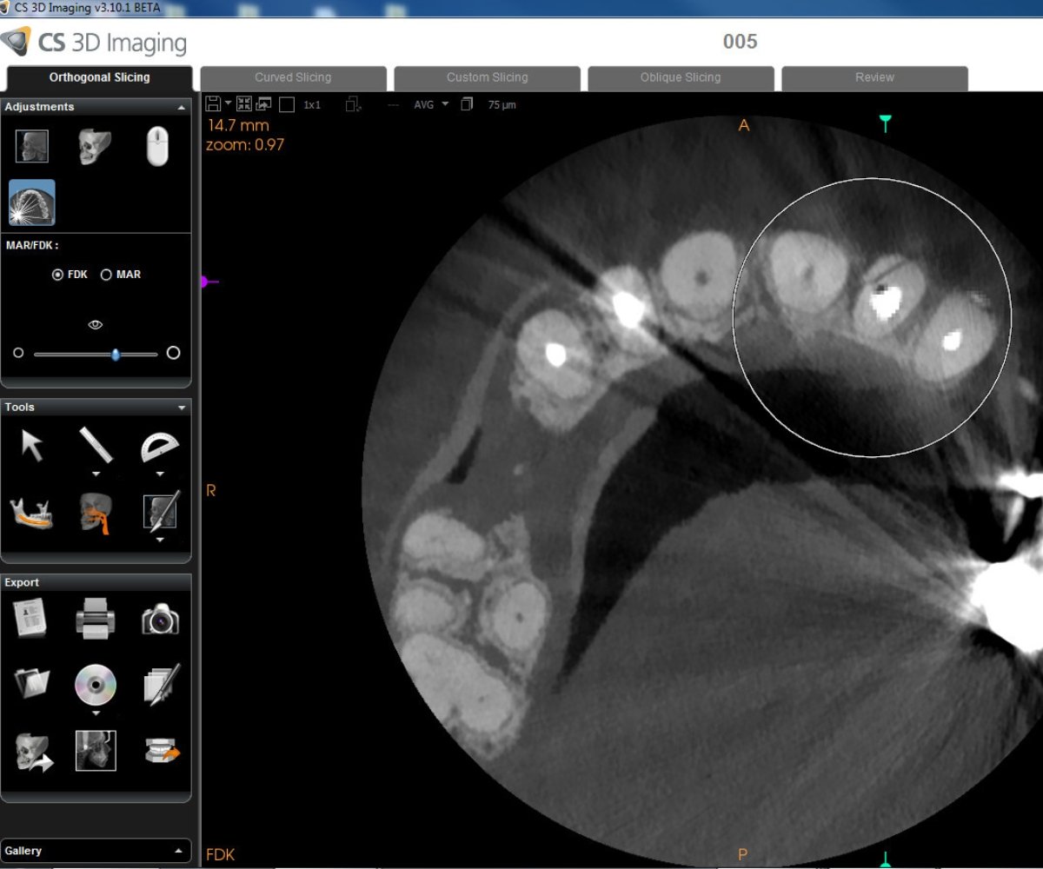Select the 3D skull rendering adjustment icon
Screen dimensions: 1043x869
click(x=94, y=146)
